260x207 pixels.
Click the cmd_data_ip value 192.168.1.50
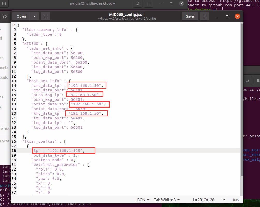tap(85, 86)
